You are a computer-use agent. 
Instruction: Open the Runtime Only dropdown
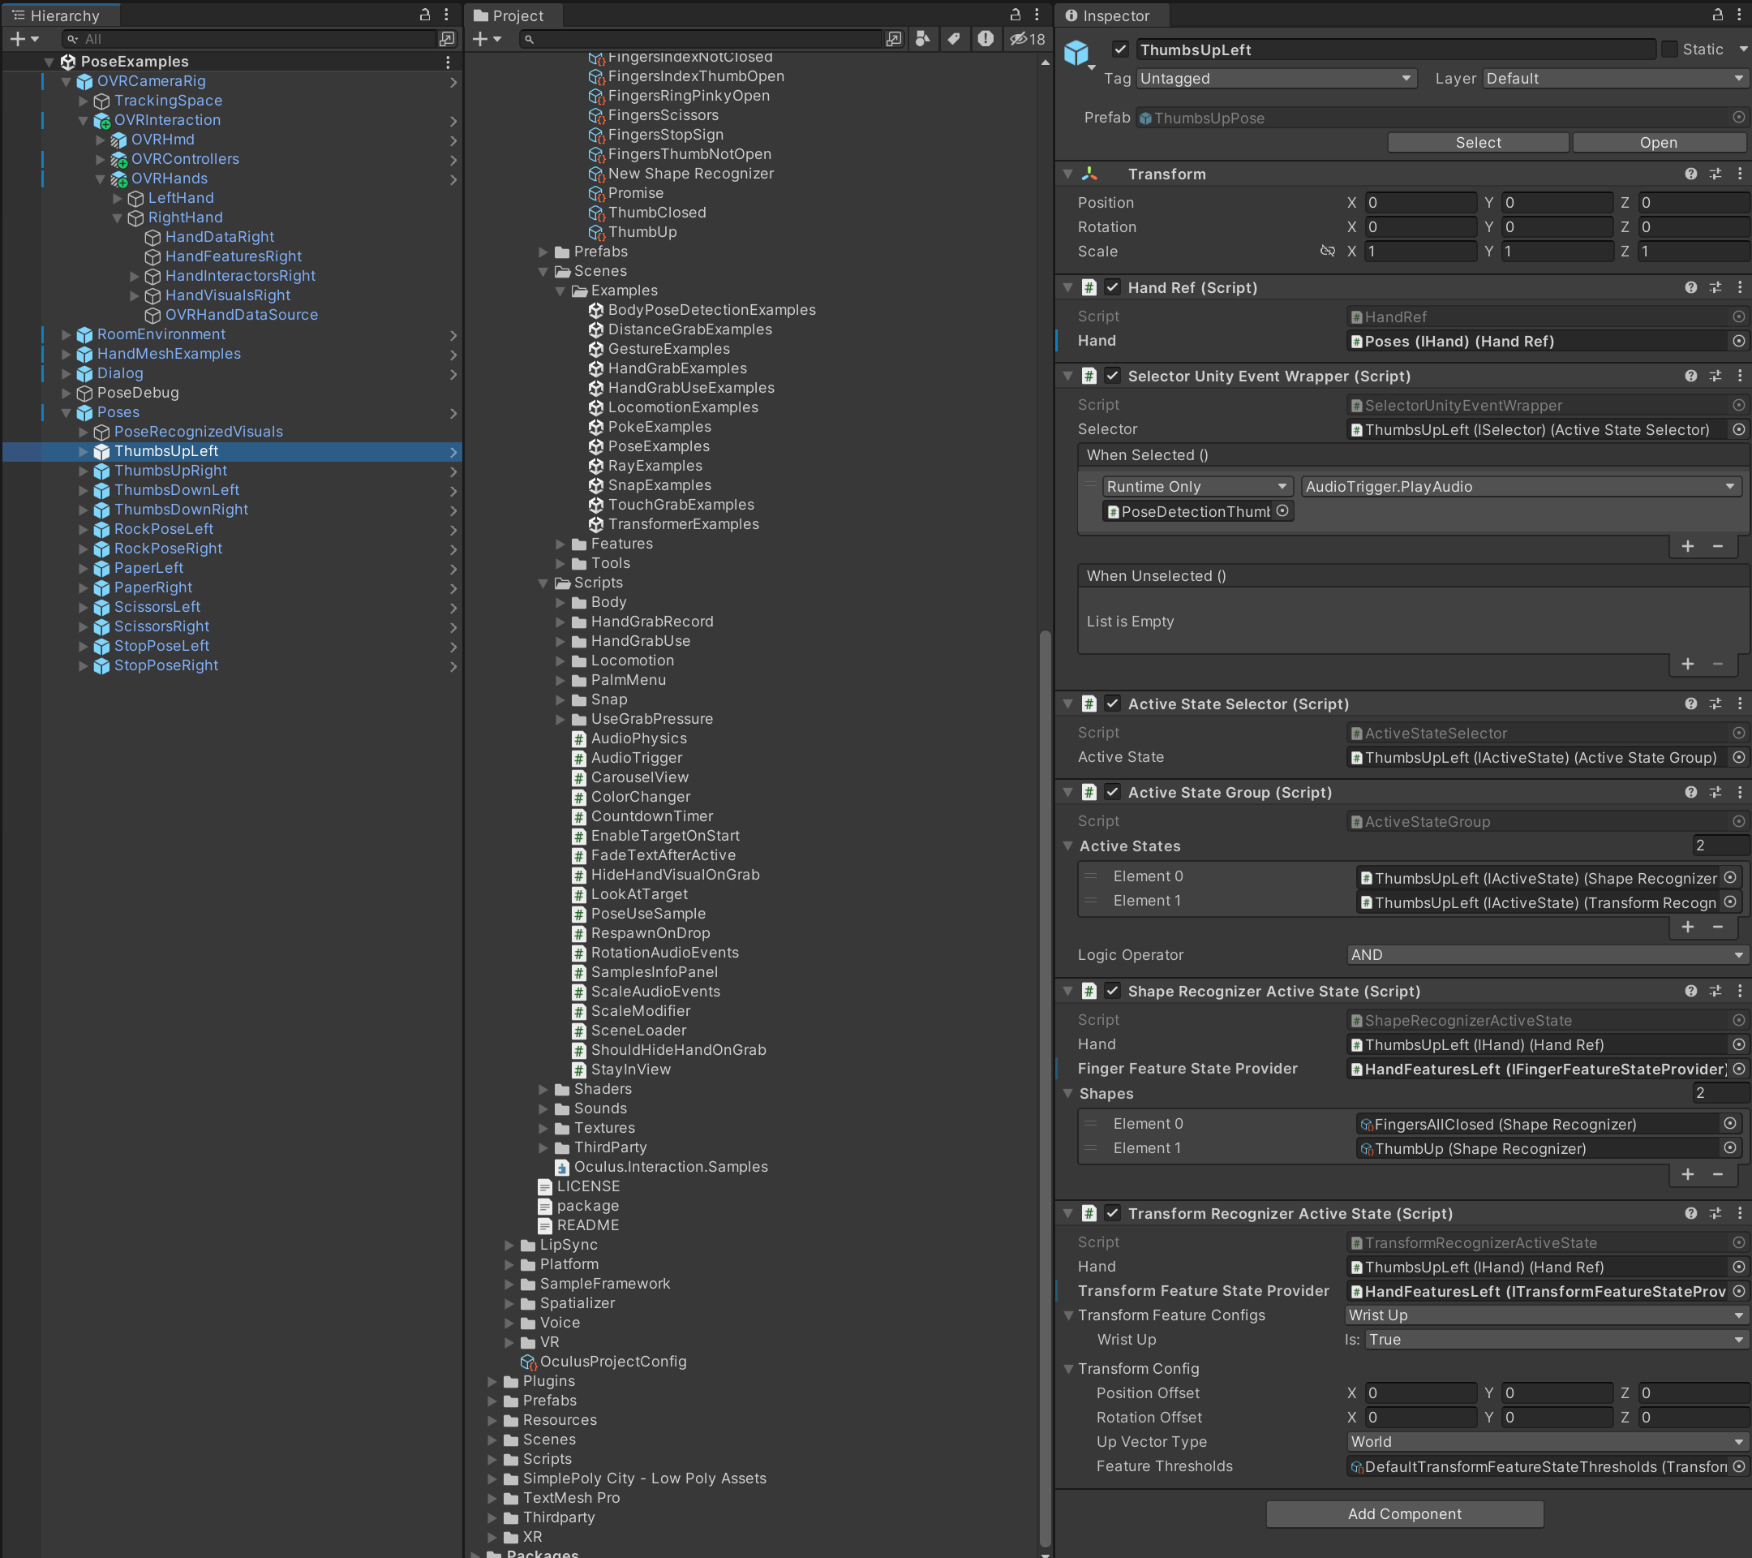1196,486
